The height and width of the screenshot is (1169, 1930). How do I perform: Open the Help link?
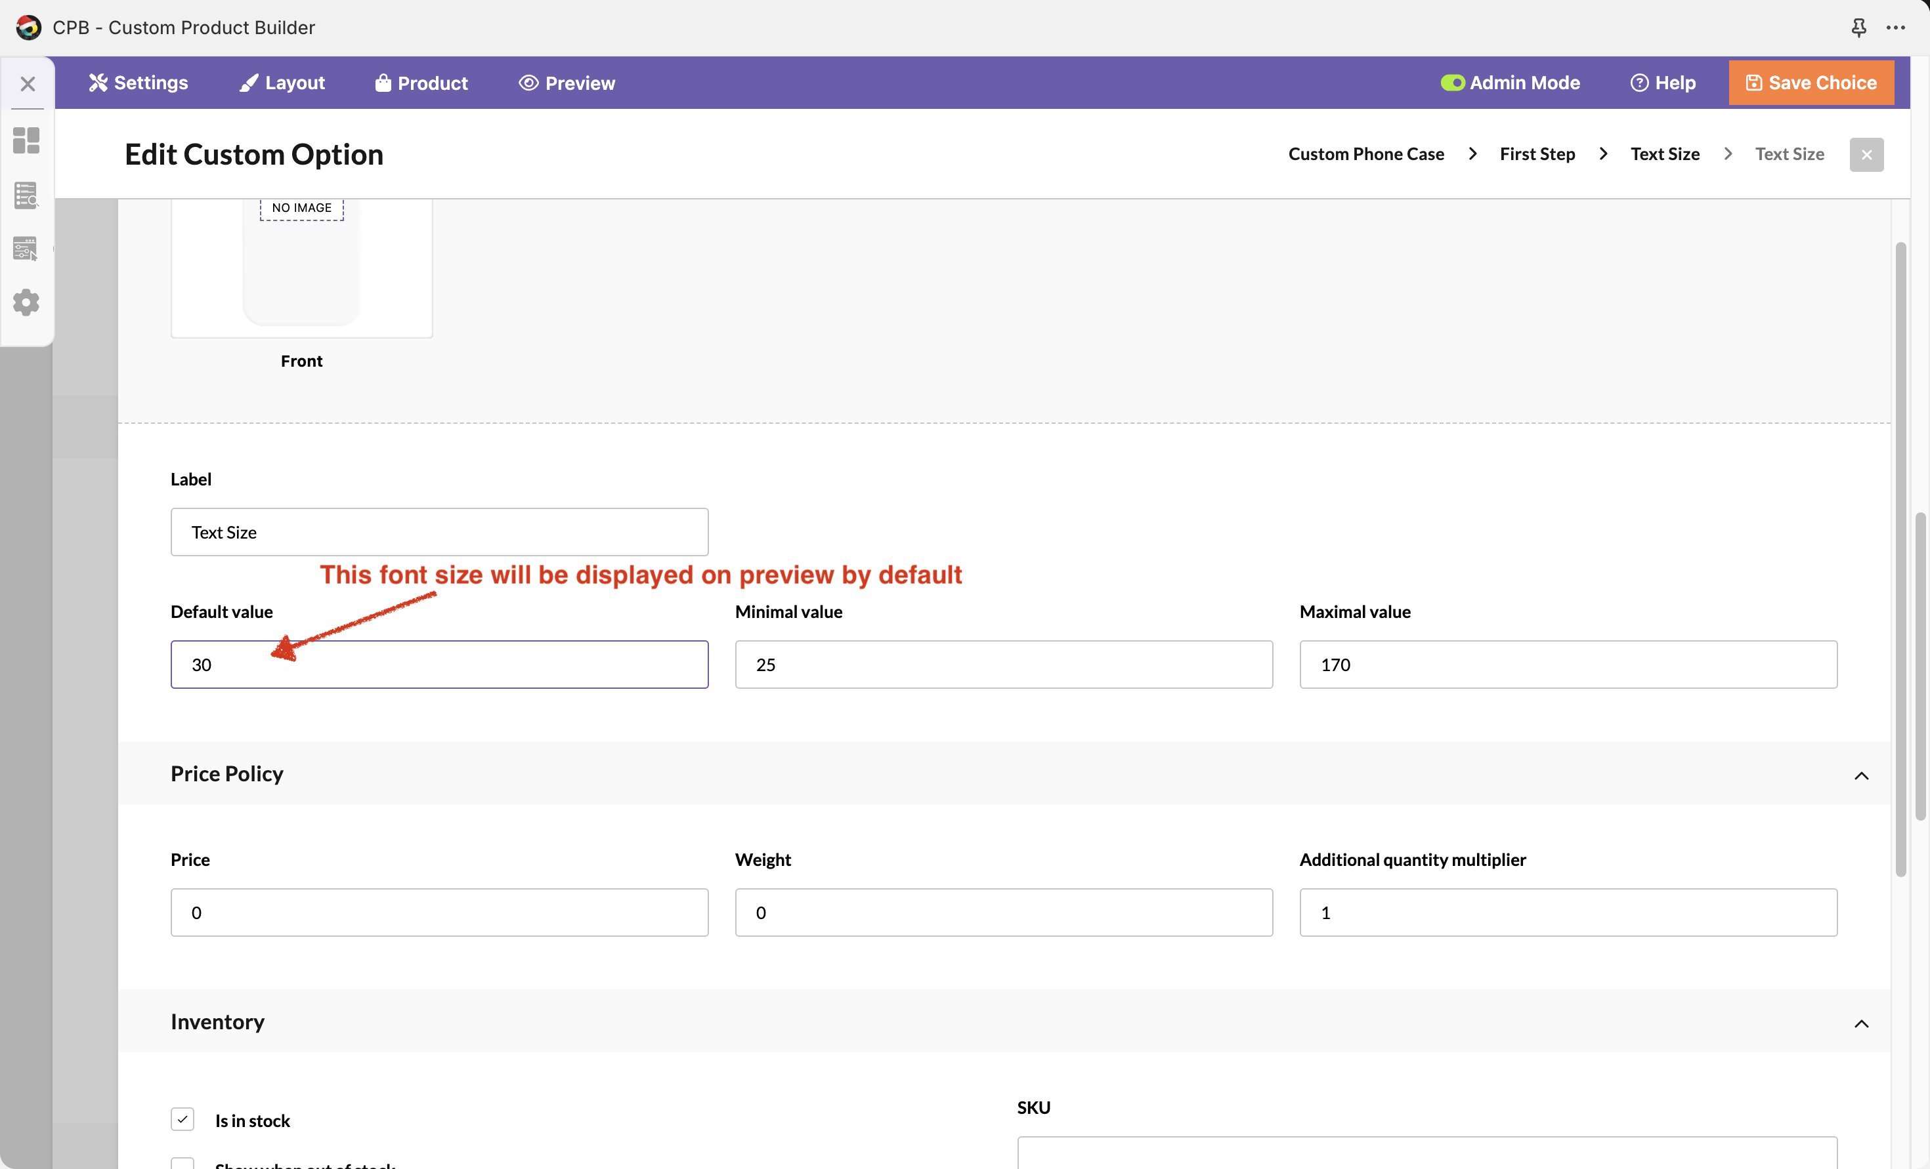1663,83
